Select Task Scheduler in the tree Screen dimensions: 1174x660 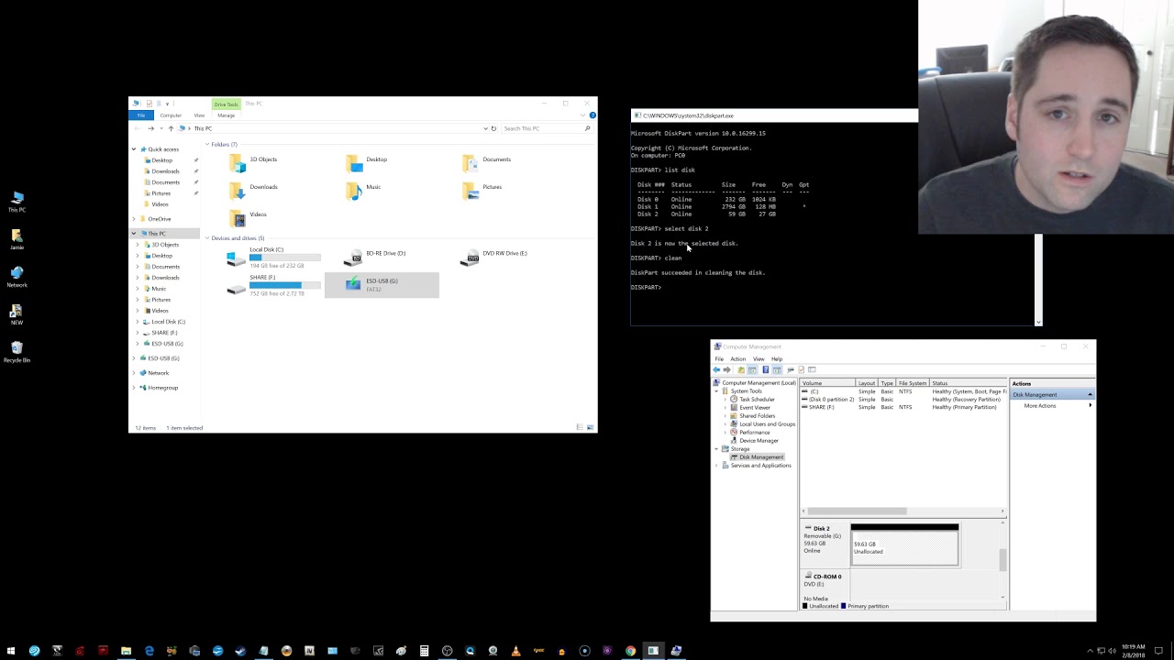click(757, 400)
